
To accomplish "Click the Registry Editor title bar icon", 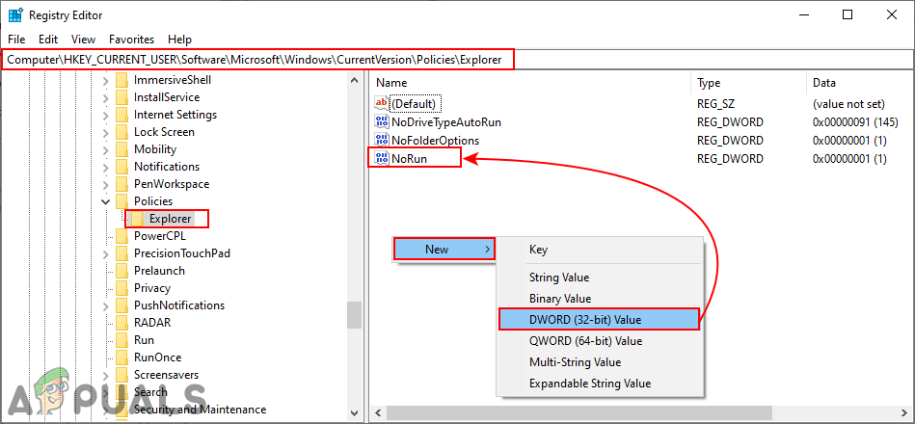I will [x=16, y=15].
